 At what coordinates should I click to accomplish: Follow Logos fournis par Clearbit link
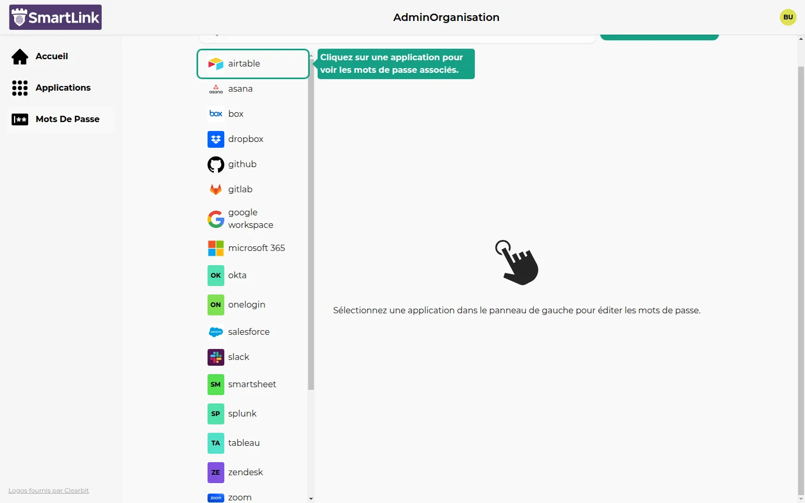(49, 490)
